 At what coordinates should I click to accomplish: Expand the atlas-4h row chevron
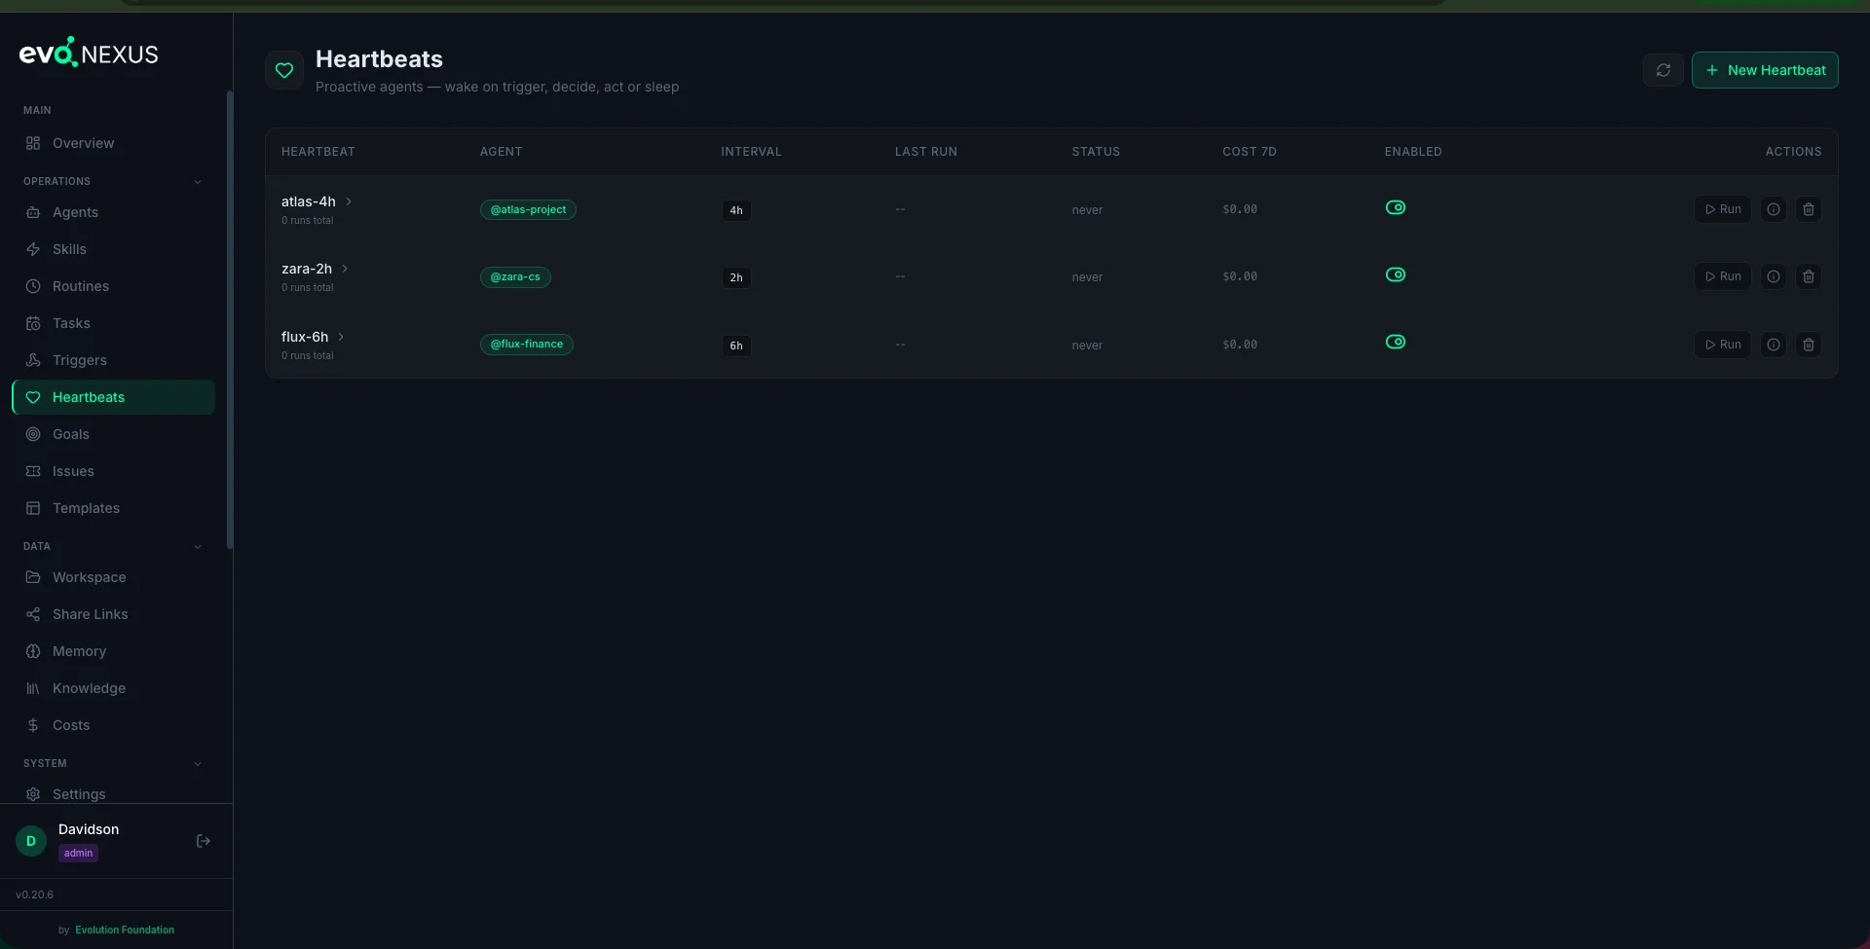348,201
